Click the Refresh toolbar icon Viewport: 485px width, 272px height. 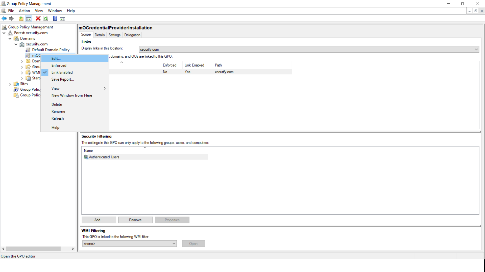point(46,18)
